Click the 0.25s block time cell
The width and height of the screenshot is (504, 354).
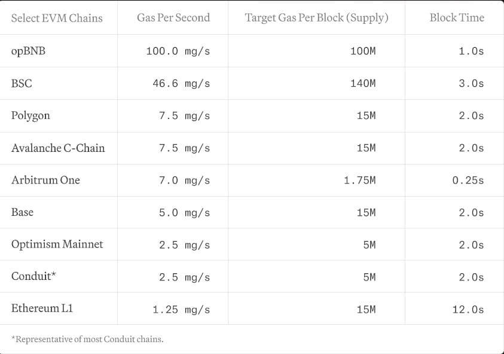click(x=468, y=181)
